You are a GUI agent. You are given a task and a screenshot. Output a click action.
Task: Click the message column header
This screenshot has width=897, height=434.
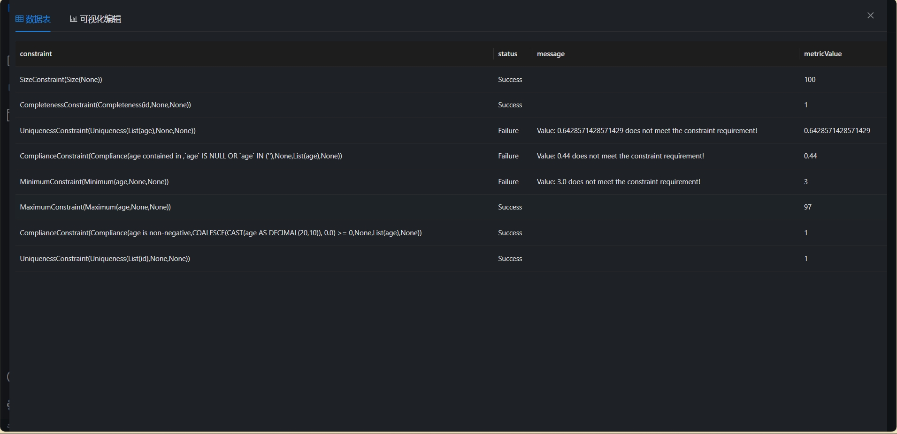(x=551, y=54)
